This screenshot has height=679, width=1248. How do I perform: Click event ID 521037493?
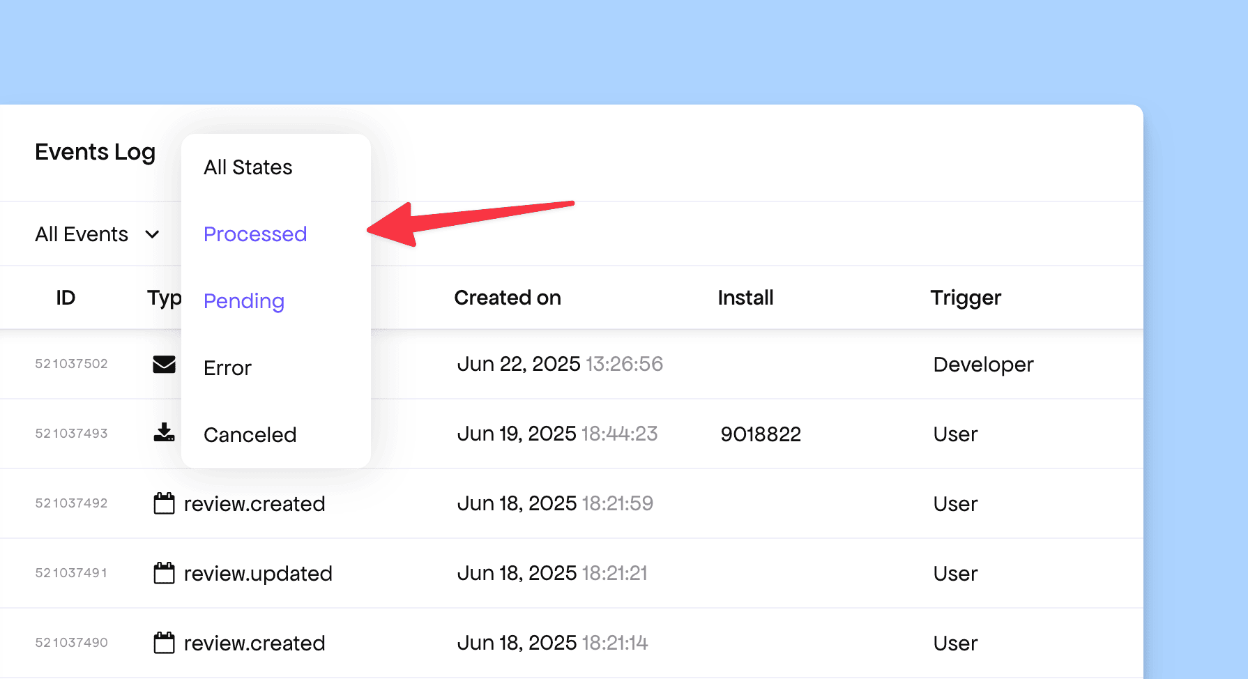[x=71, y=434]
